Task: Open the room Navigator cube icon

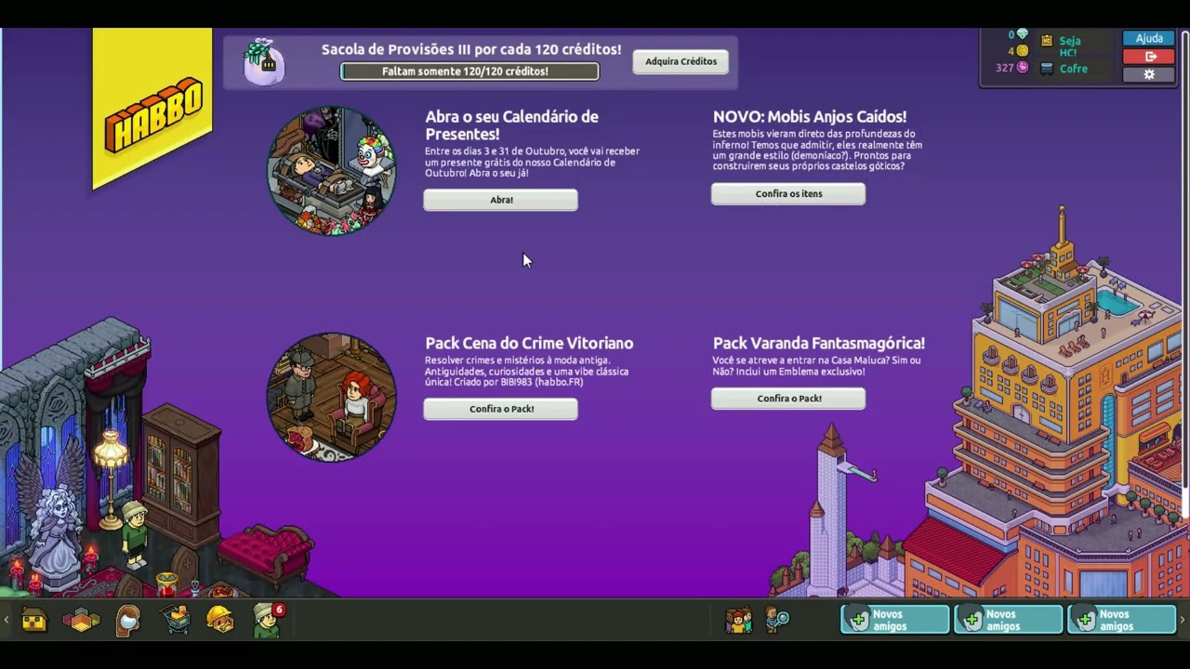Action: tap(81, 620)
